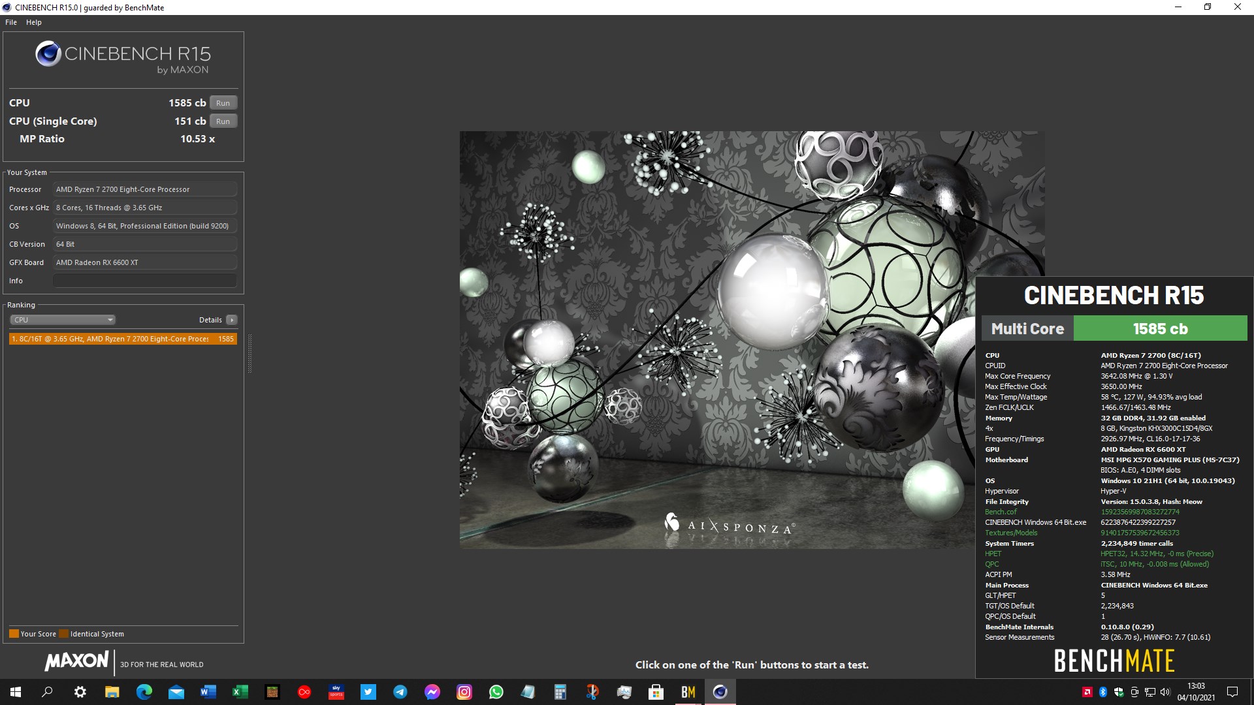The image size is (1254, 705).
Task: Open Windows search from taskbar
Action: click(47, 692)
